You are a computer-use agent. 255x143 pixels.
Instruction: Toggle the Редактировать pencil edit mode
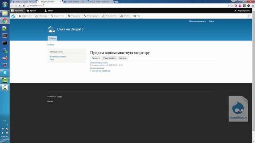tap(242, 11)
